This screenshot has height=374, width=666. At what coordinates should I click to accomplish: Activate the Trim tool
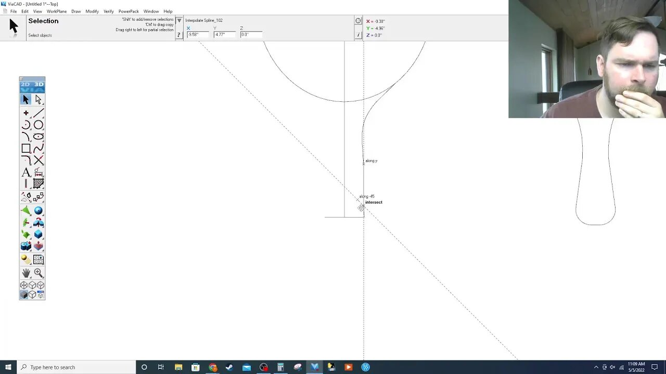click(39, 161)
